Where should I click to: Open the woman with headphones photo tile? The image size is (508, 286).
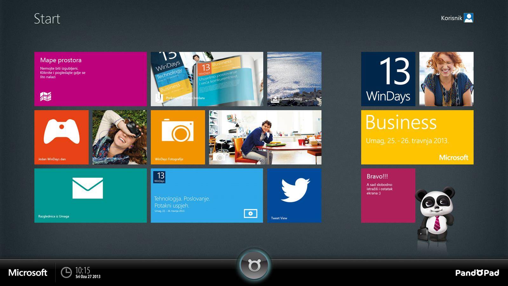click(x=120, y=137)
